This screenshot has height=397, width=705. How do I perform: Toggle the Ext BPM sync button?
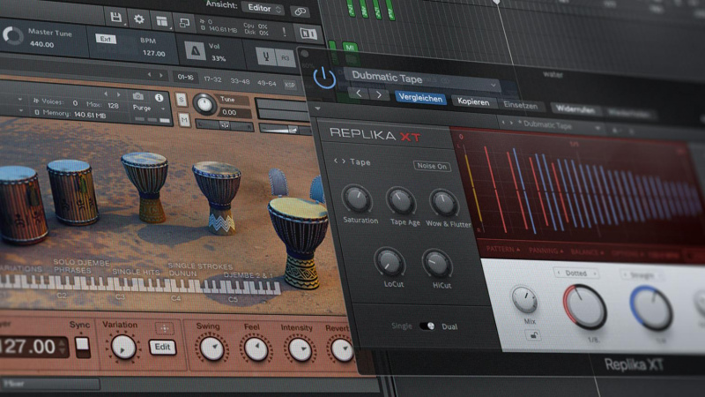point(106,39)
